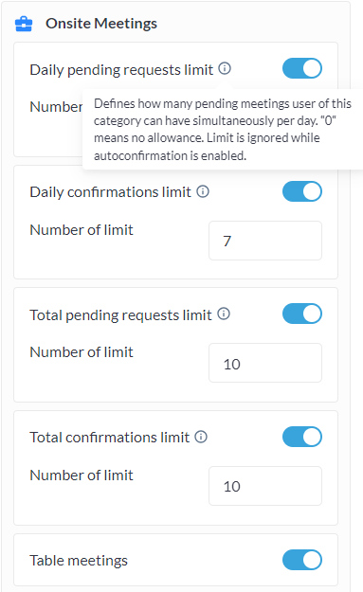Click the Onsite Meetings briefcase icon

(24, 24)
